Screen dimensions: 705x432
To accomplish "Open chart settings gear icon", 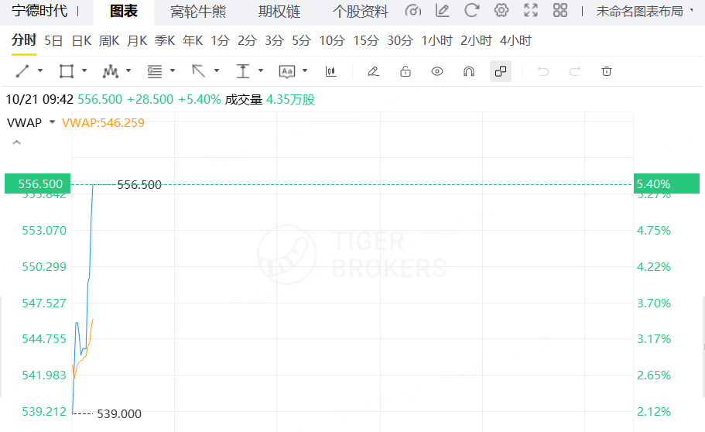I will tap(501, 10).
